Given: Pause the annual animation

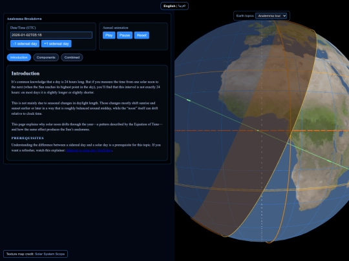Looking at the screenshot, I should click(x=125, y=35).
